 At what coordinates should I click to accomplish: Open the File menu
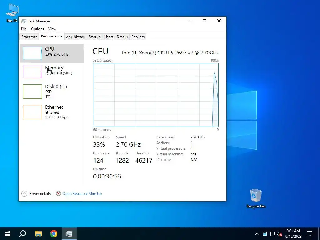point(24,29)
